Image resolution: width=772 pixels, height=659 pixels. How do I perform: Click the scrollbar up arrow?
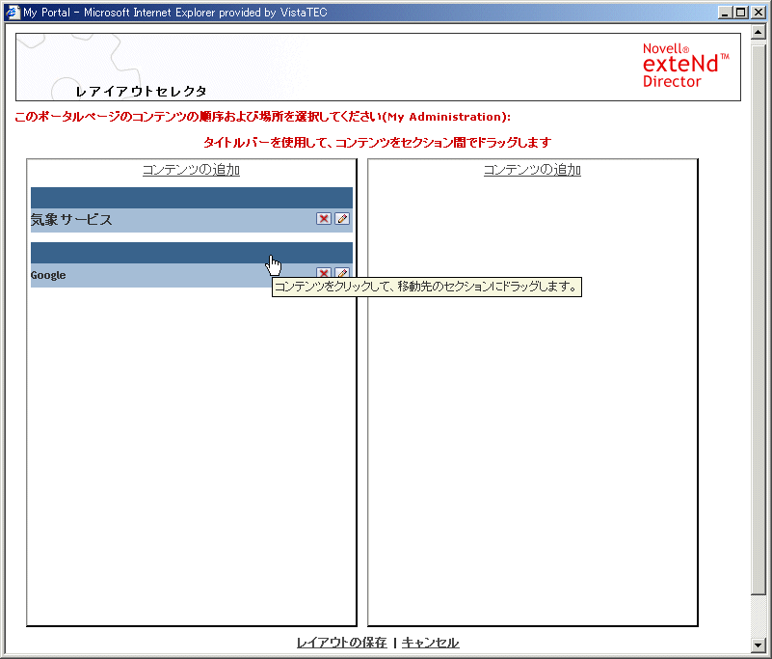759,33
